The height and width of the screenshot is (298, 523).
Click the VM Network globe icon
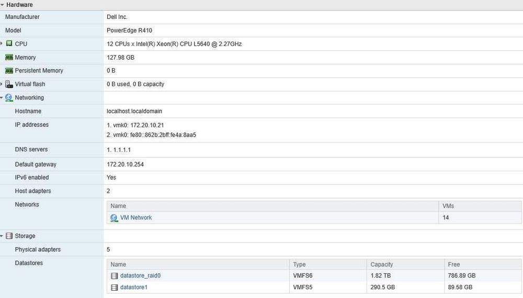click(114, 218)
